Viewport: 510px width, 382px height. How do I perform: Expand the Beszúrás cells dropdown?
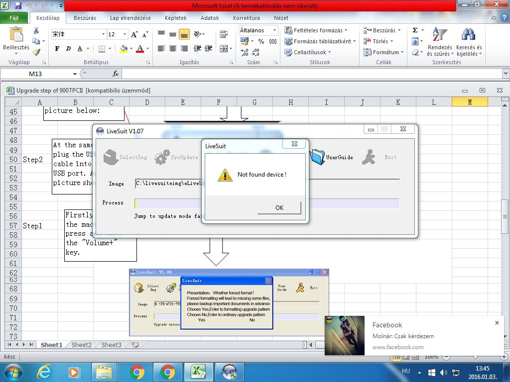pyautogui.click(x=399, y=30)
